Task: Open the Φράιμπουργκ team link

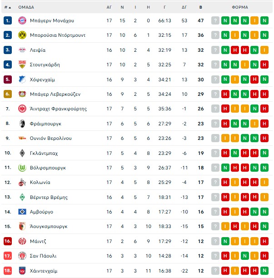Action: click(45, 124)
